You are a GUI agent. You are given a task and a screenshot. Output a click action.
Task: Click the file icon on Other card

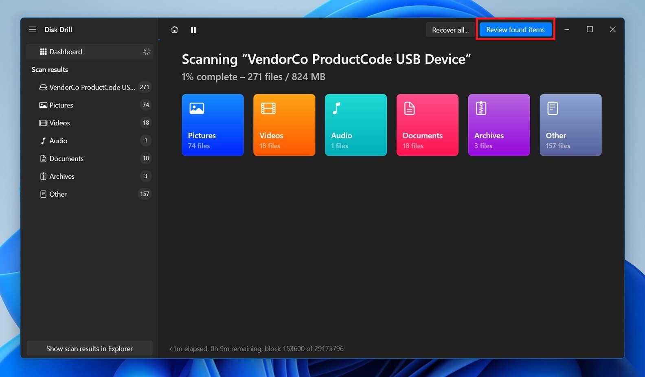click(553, 108)
